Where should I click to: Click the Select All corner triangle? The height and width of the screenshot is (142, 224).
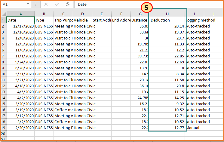pyautogui.click(x=4, y=14)
